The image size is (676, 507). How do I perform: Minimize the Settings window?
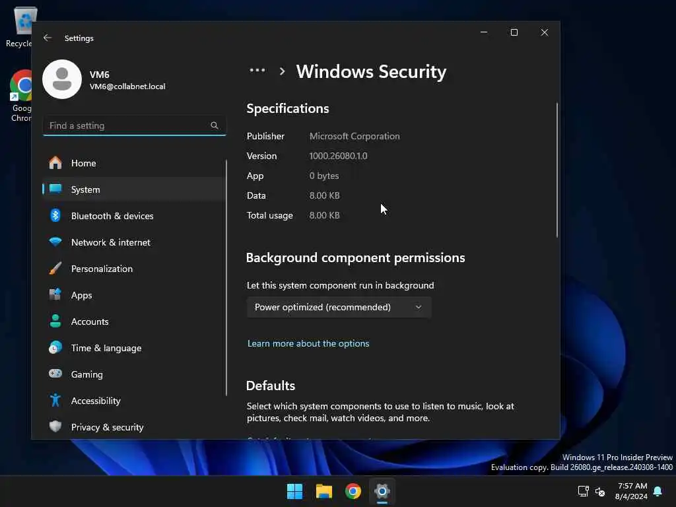(484, 32)
